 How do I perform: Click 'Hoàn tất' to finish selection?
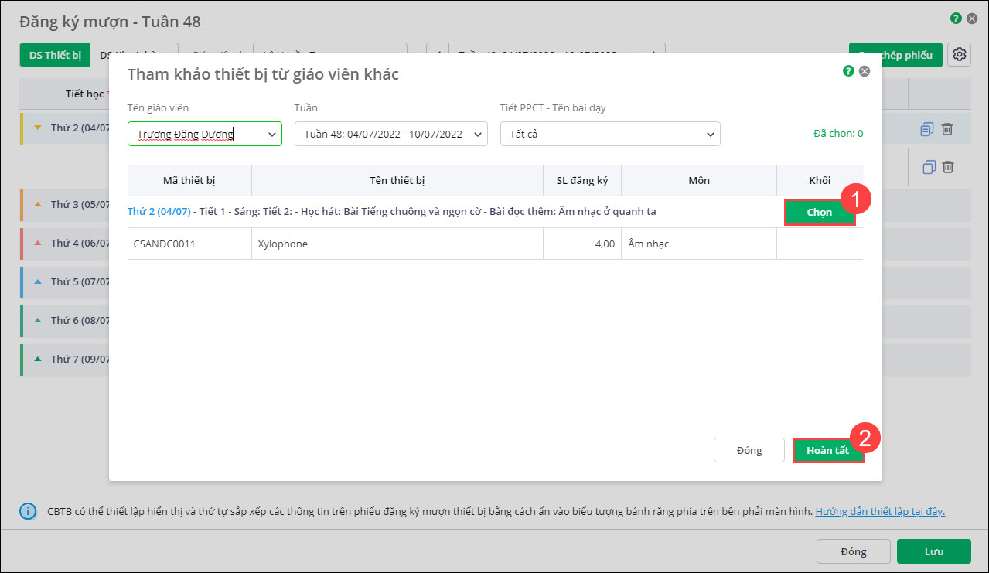pyautogui.click(x=828, y=451)
